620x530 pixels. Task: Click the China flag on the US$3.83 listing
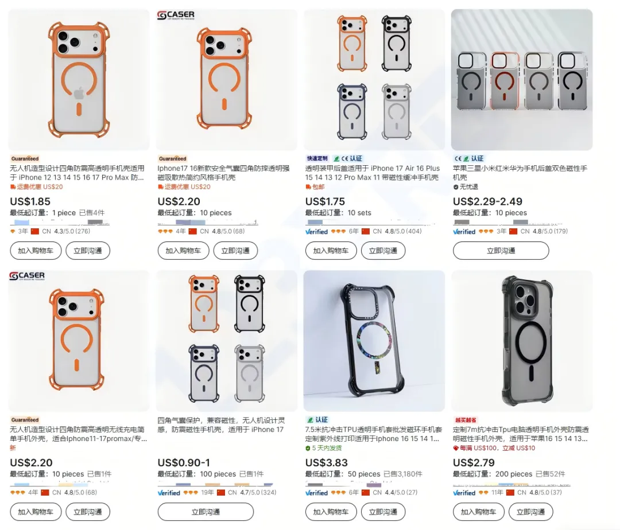366,493
